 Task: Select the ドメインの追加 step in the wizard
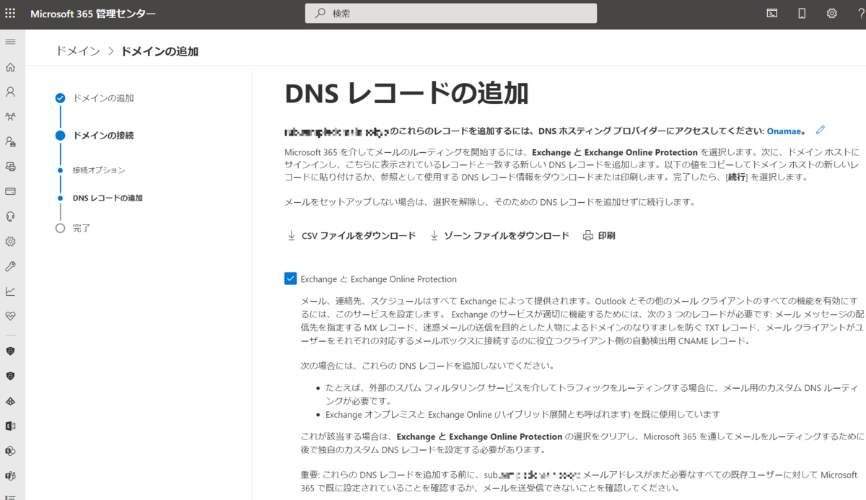tap(103, 98)
